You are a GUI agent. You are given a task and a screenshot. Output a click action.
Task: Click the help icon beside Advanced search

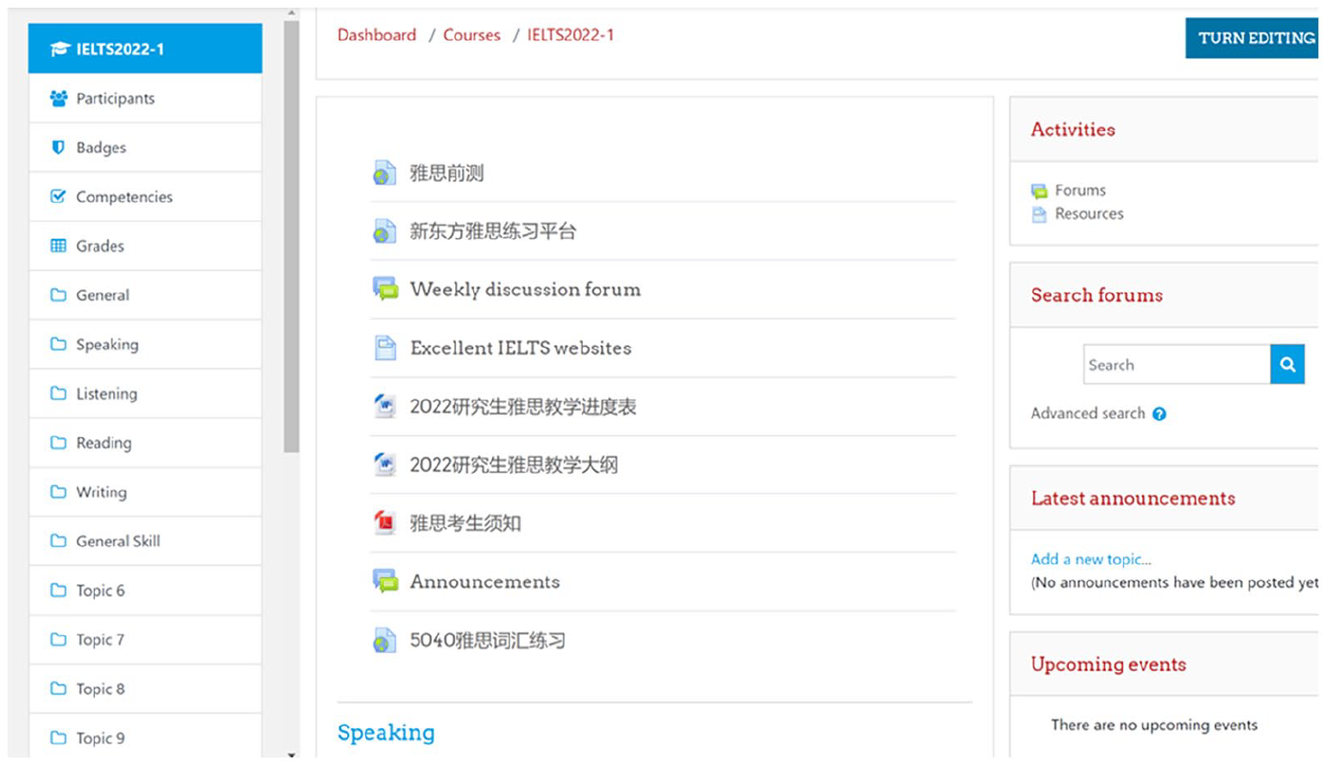tap(1159, 414)
